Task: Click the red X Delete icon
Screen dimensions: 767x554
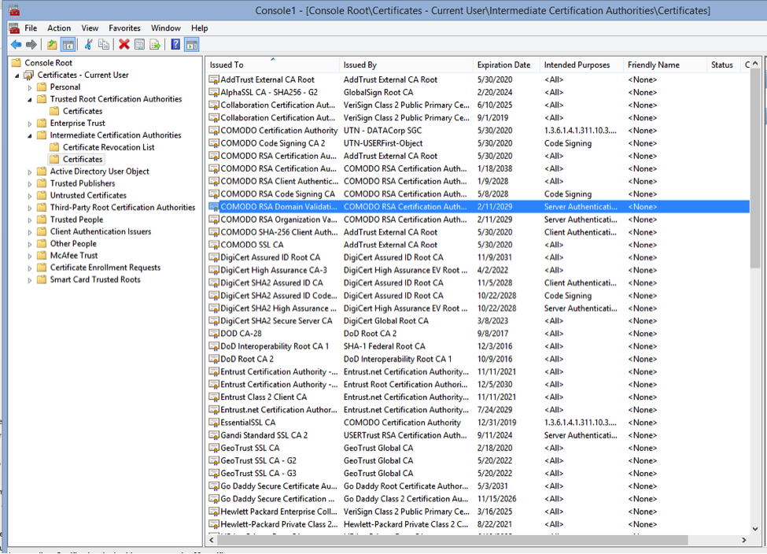Action: click(x=124, y=44)
